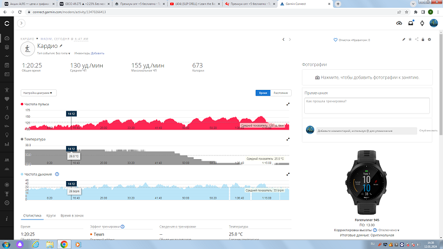Open the activity settings gear icon
Image resolution: width=443 pixels, height=249 pixels.
point(428,40)
